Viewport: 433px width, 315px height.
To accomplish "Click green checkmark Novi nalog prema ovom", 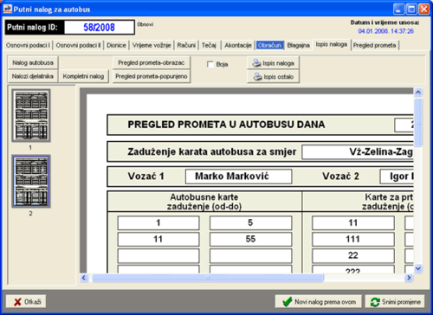I will (288, 302).
